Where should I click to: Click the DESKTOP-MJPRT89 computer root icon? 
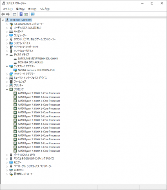point(7,20)
